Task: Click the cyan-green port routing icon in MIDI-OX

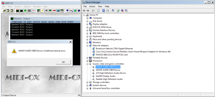Action: [x=75, y=10]
